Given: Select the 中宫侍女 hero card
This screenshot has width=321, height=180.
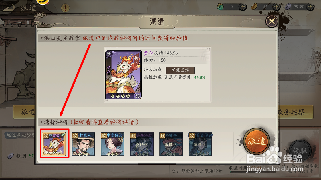Looking at the screenshot, I should coord(112,144).
